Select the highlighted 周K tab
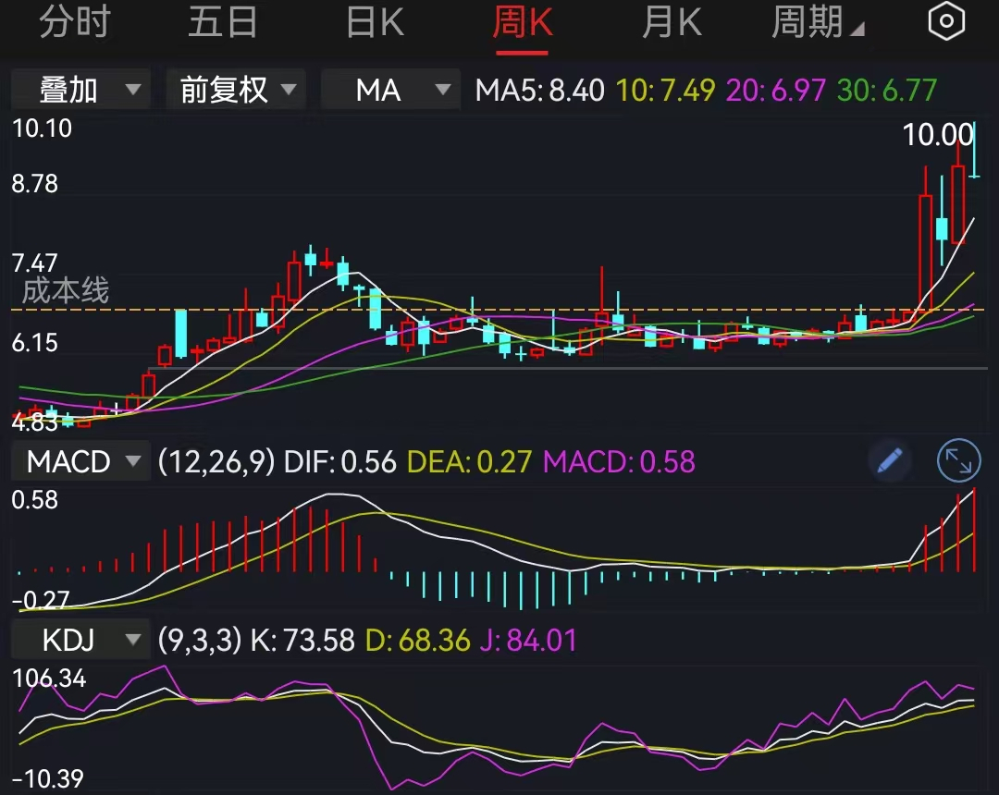Screen dimensions: 999x795 [524, 20]
